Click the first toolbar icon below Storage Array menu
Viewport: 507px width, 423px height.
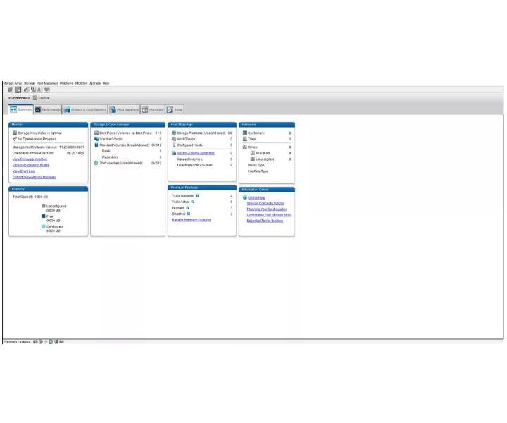[x=11, y=90]
